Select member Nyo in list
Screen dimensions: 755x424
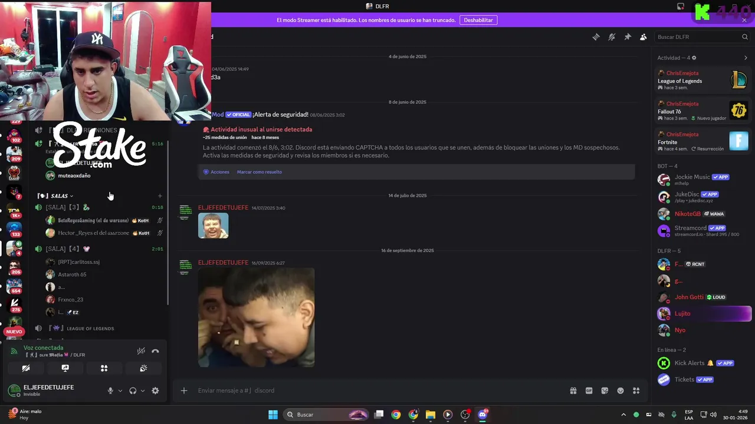pyautogui.click(x=702, y=330)
